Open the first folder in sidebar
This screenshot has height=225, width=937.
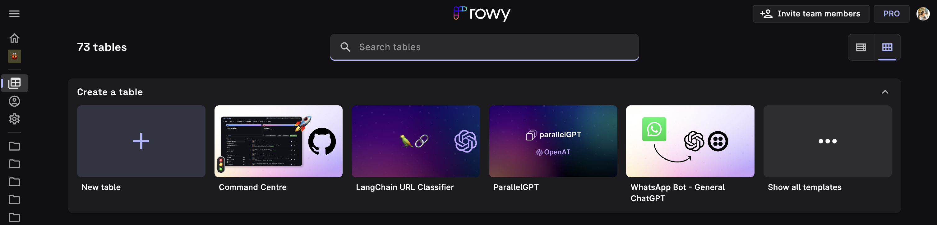14,146
